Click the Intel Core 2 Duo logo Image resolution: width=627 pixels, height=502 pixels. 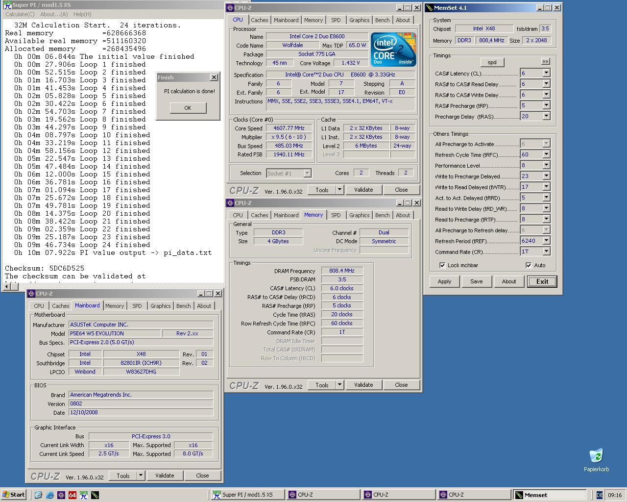click(393, 50)
